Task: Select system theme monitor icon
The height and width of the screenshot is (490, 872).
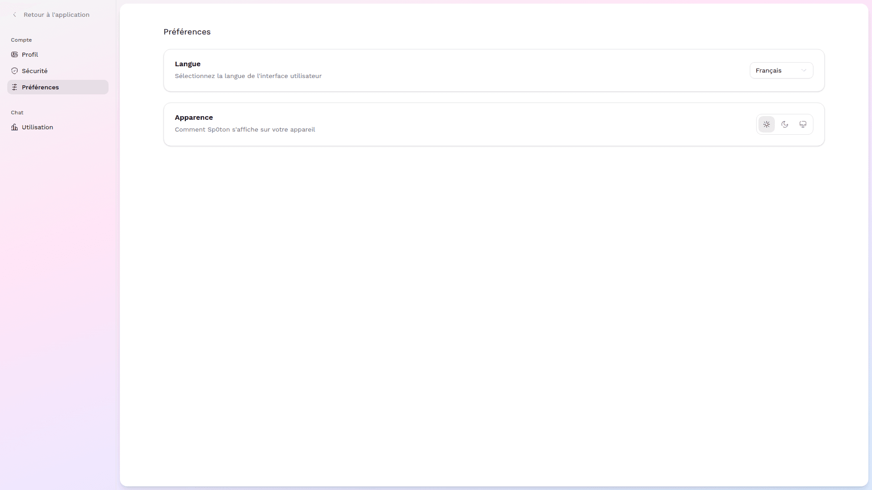Action: (x=803, y=124)
